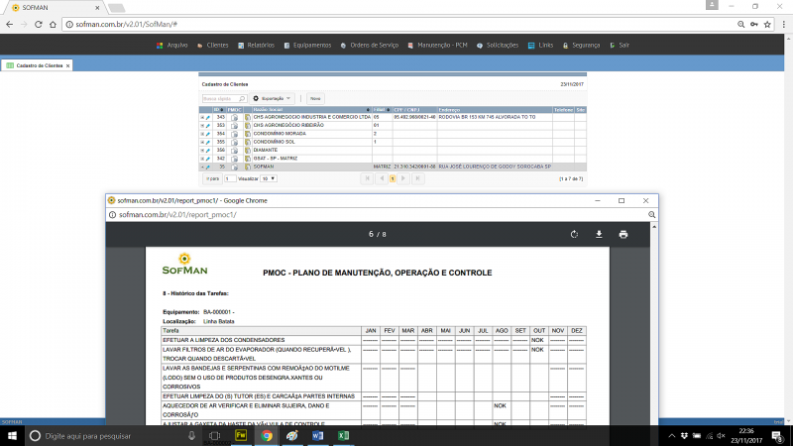The image size is (793, 446).
Task: Click the Busca rápida search field
Action: (224, 99)
